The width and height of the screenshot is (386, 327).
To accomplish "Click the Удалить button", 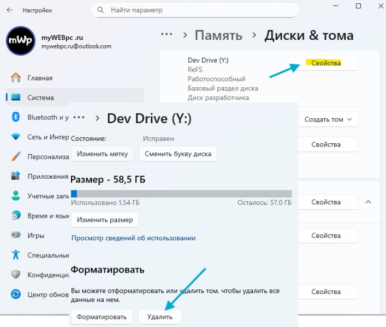I will 160,317.
